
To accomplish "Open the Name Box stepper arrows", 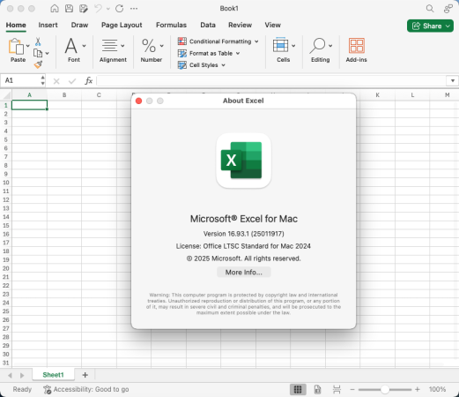I will click(42, 80).
